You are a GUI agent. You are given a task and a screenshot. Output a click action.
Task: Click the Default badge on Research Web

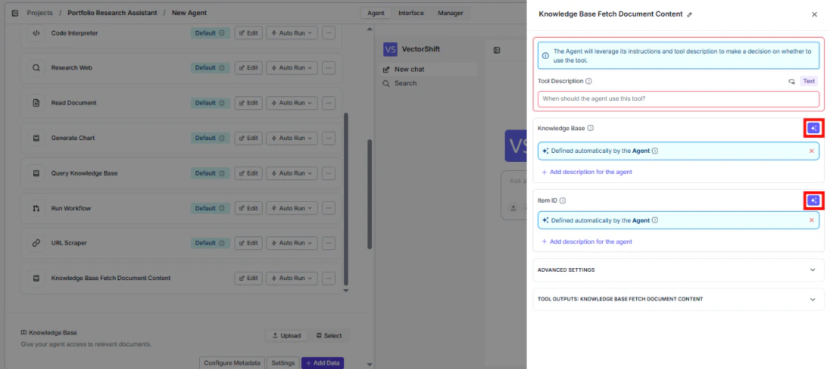(x=211, y=68)
